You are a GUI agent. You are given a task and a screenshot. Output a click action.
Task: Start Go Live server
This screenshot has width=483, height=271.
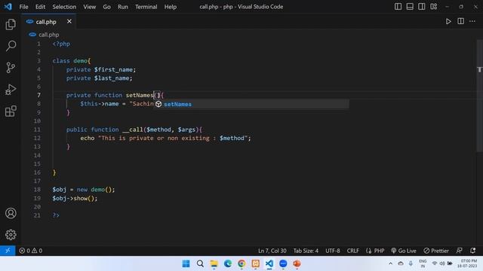point(404,251)
